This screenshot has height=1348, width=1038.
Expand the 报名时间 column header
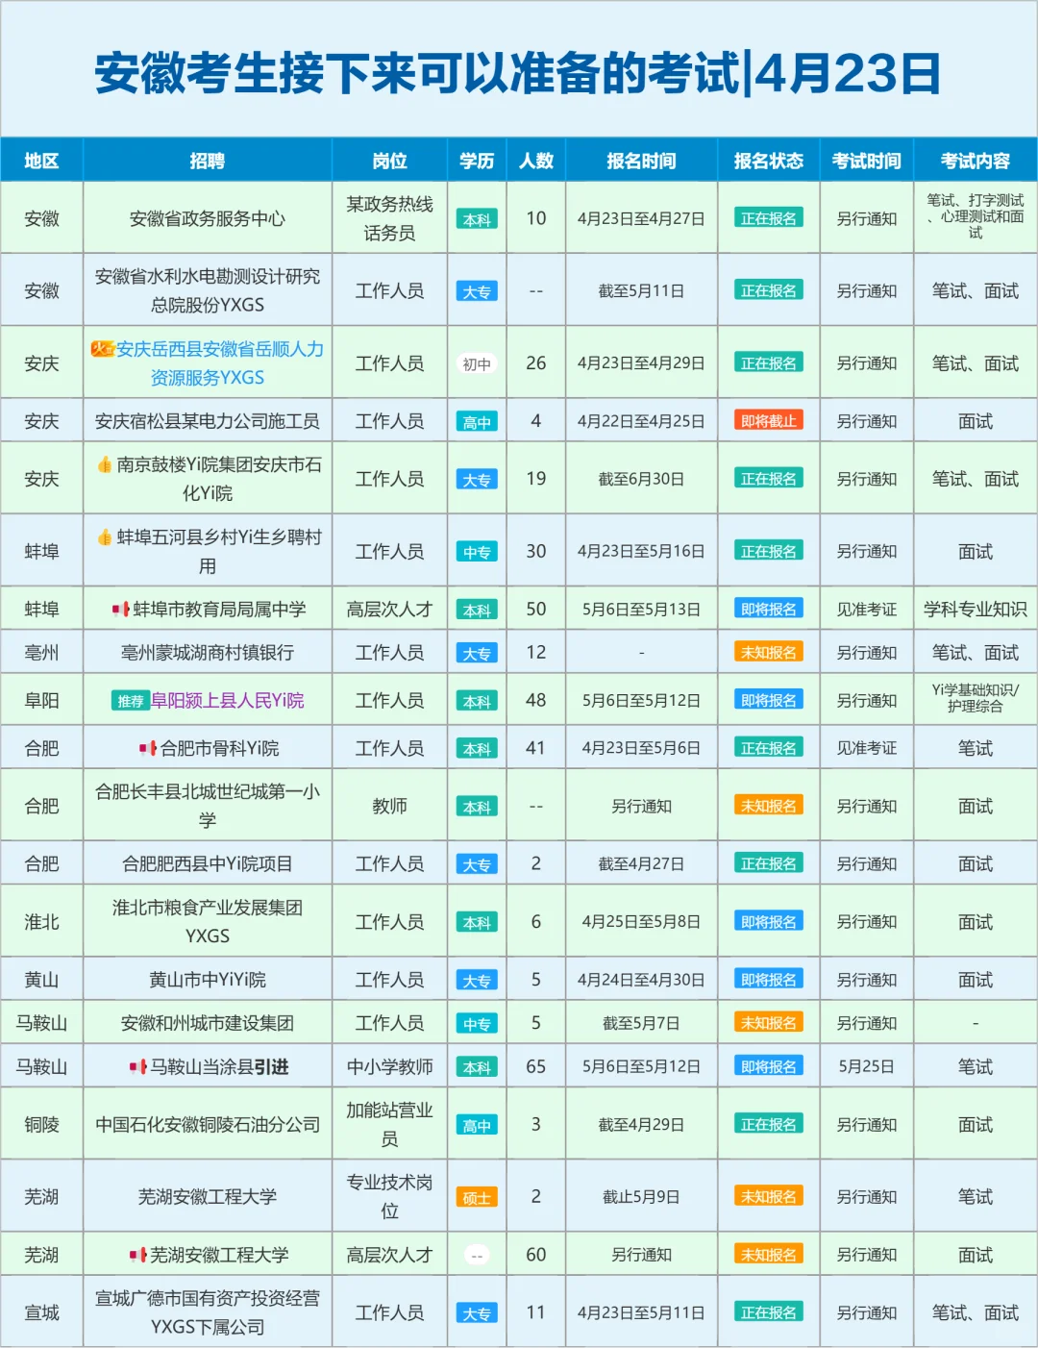(x=641, y=161)
